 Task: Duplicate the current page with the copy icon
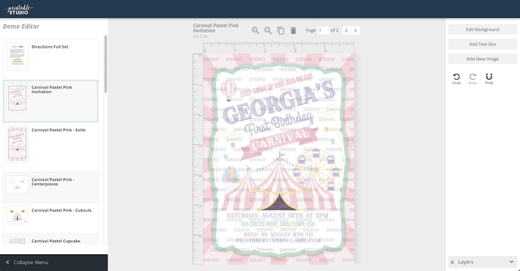[280, 31]
